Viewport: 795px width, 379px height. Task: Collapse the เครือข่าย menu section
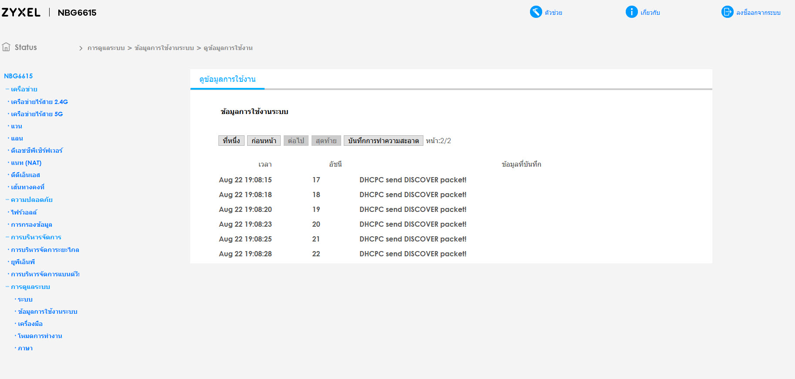point(7,89)
